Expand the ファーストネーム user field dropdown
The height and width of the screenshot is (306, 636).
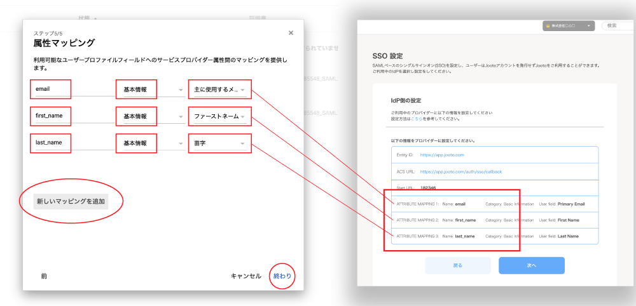[x=220, y=117]
